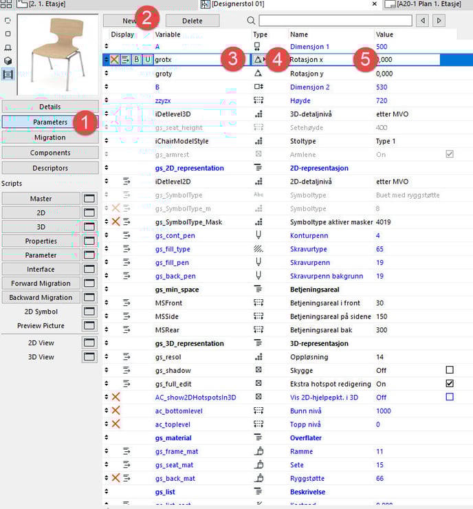Image resolution: width=473 pixels, height=509 pixels.
Task: Open the 2D script
Action: 41,213
